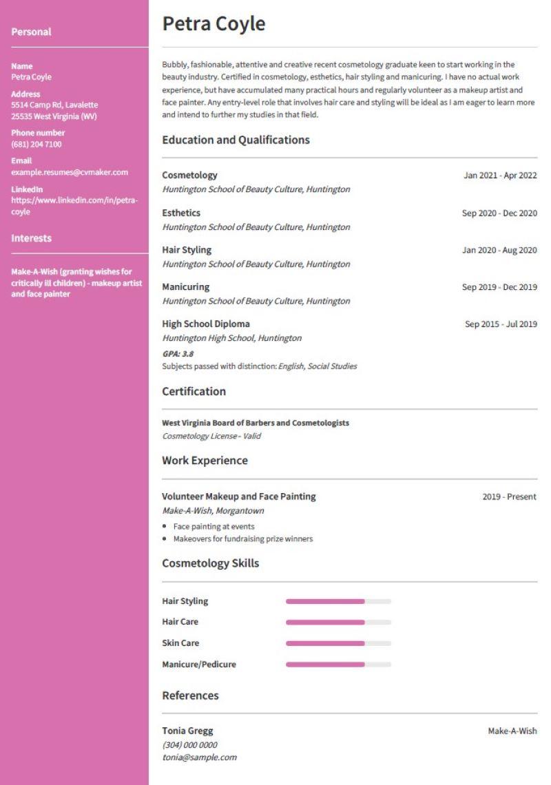
Task: Click the Cosmetology Skills section heading
Action: click(210, 563)
